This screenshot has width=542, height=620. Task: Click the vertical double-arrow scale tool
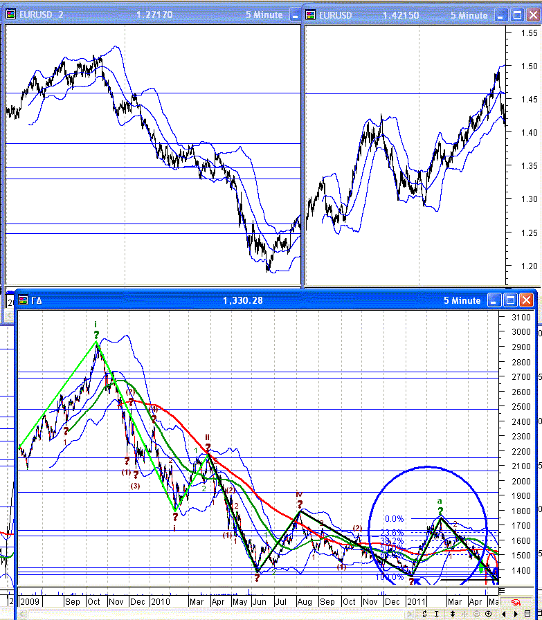pyautogui.click(x=453, y=614)
